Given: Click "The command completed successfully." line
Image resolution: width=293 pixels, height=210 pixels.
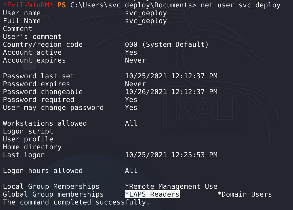Looking at the screenshot, I should 76,202.
